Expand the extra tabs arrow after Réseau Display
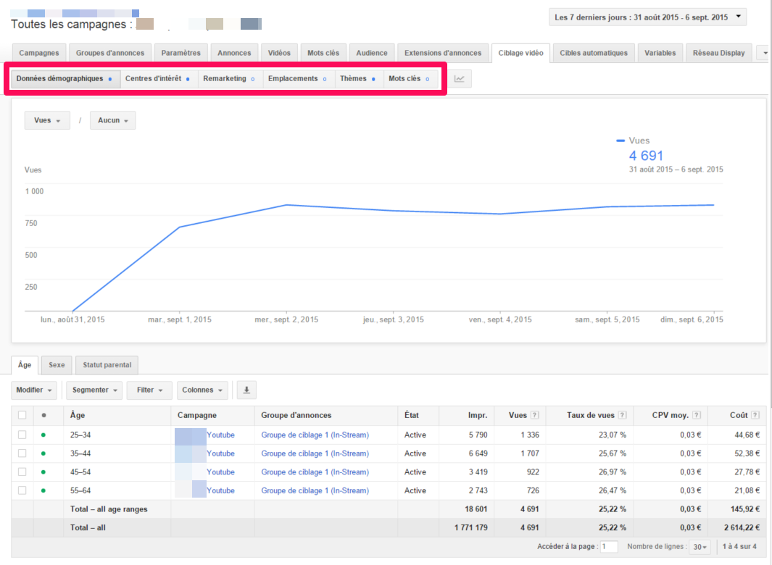The image size is (772, 565). 765,53
